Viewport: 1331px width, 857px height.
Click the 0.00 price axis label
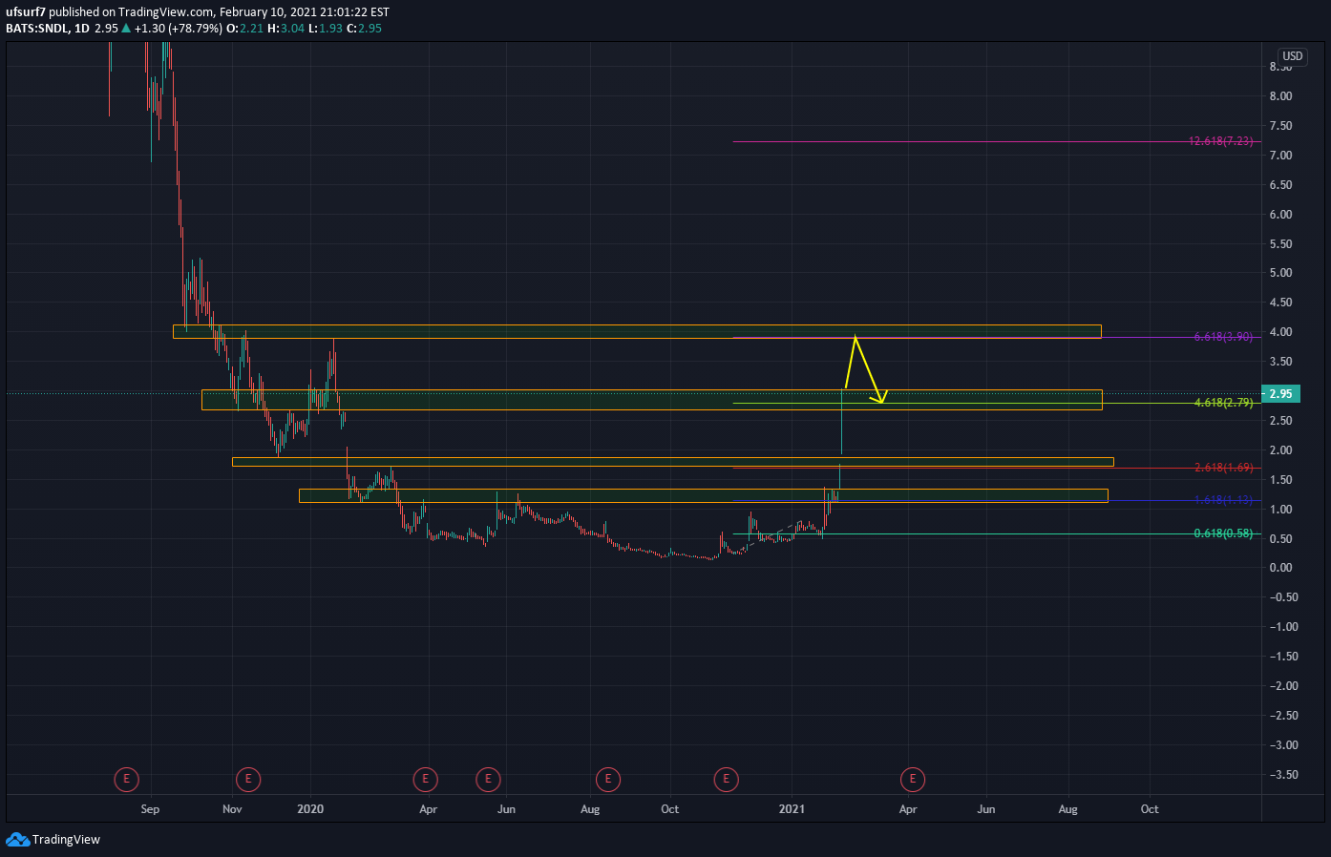[1280, 568]
